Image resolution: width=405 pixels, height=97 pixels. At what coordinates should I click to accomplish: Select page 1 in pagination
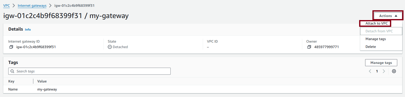coord(377,71)
